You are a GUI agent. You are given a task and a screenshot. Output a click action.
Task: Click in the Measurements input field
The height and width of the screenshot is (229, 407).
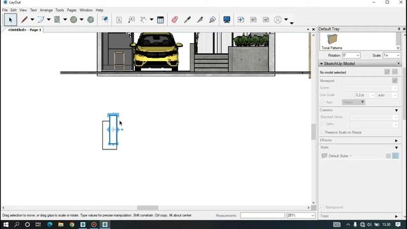pos(263,216)
